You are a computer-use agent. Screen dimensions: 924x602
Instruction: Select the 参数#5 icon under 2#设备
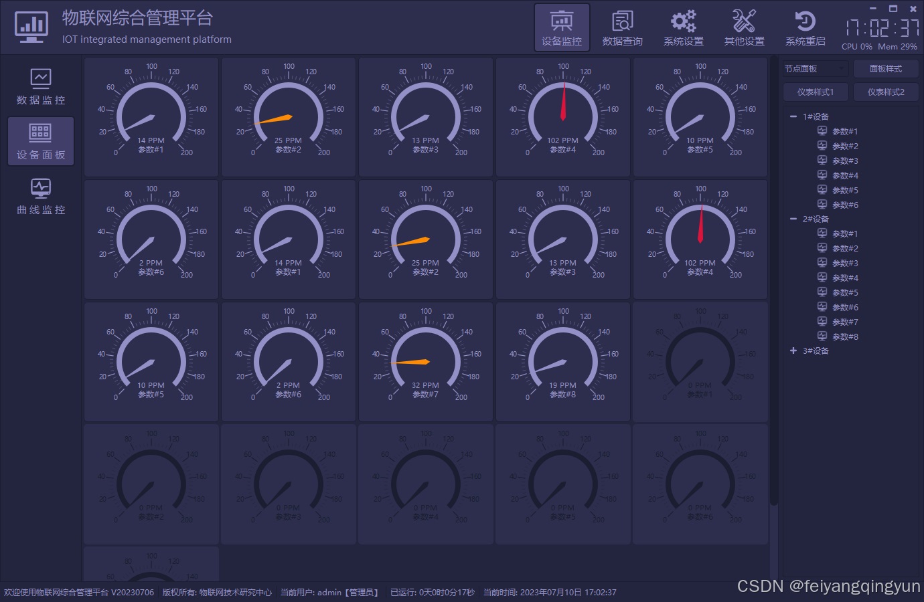[822, 292]
